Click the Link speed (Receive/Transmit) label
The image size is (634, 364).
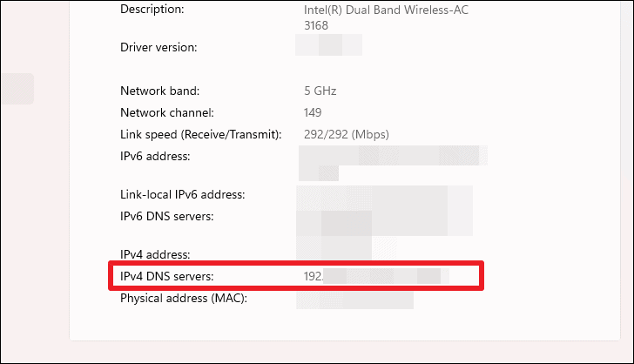[x=201, y=135]
